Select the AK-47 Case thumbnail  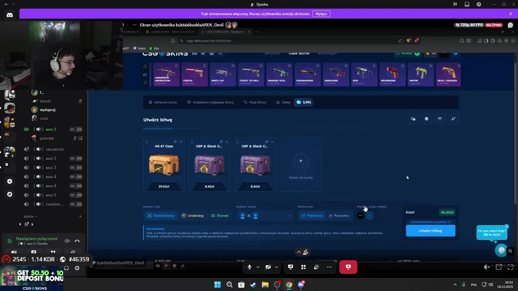(x=163, y=164)
